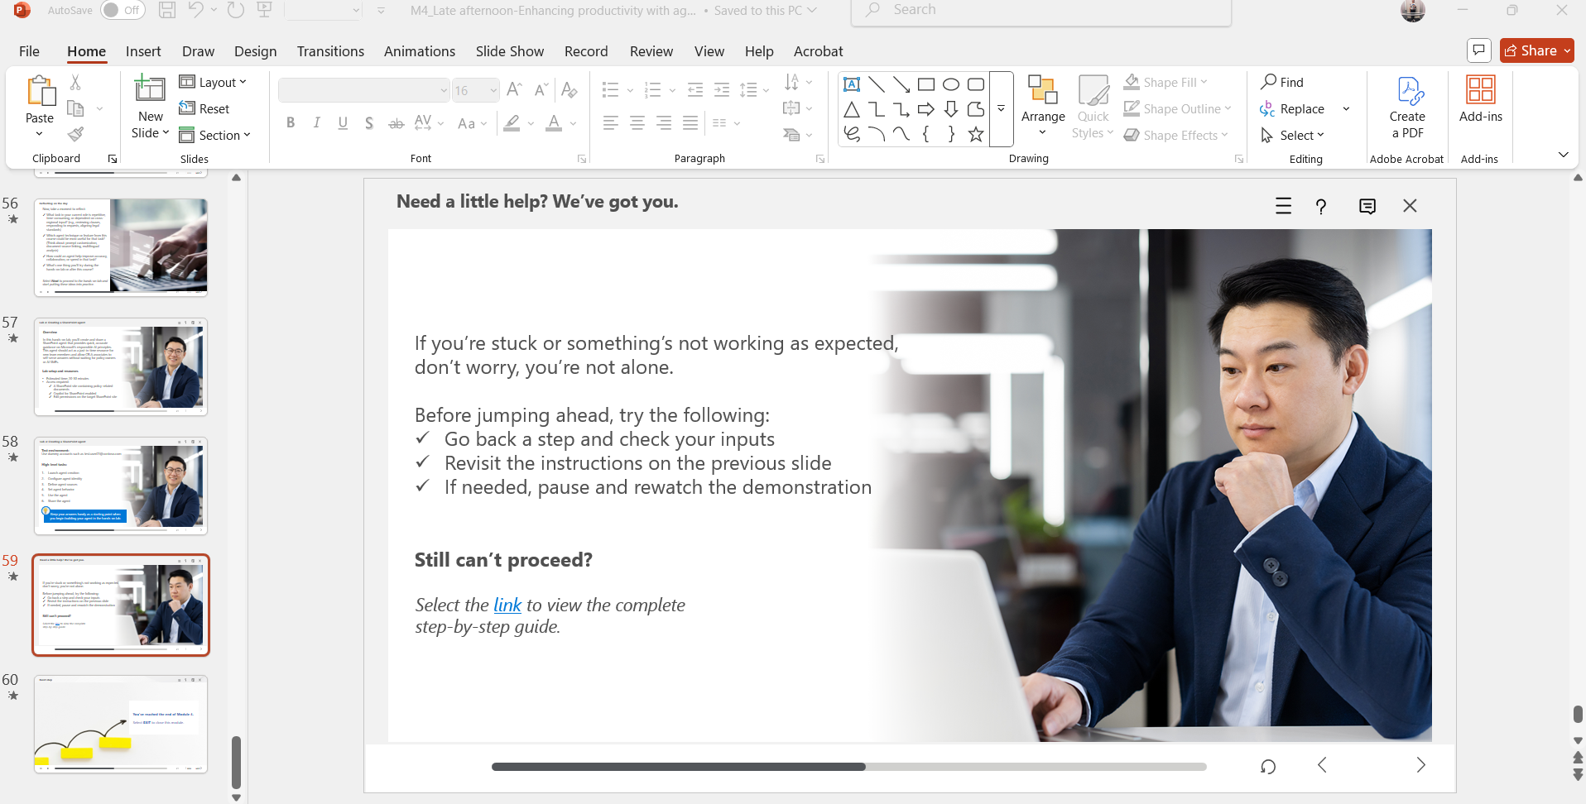Screen dimensions: 1586x804
Task: Click Decrease Font Size icon
Action: pos(541,89)
